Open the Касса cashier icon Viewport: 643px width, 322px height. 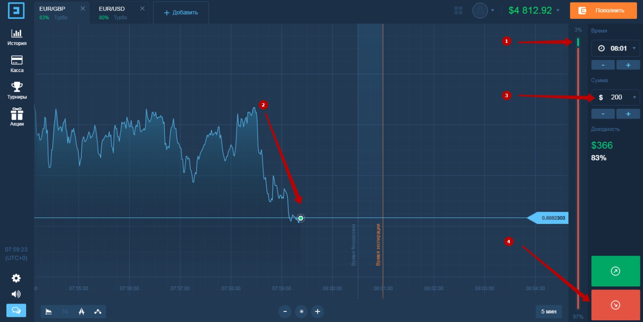[x=17, y=60]
